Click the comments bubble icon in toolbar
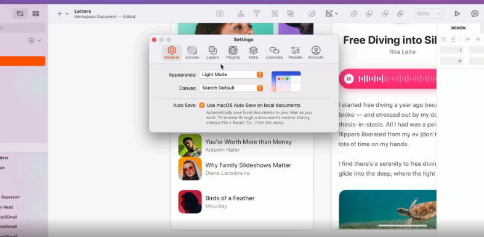Image resolution: width=484 pixels, height=237 pixels. point(474,14)
